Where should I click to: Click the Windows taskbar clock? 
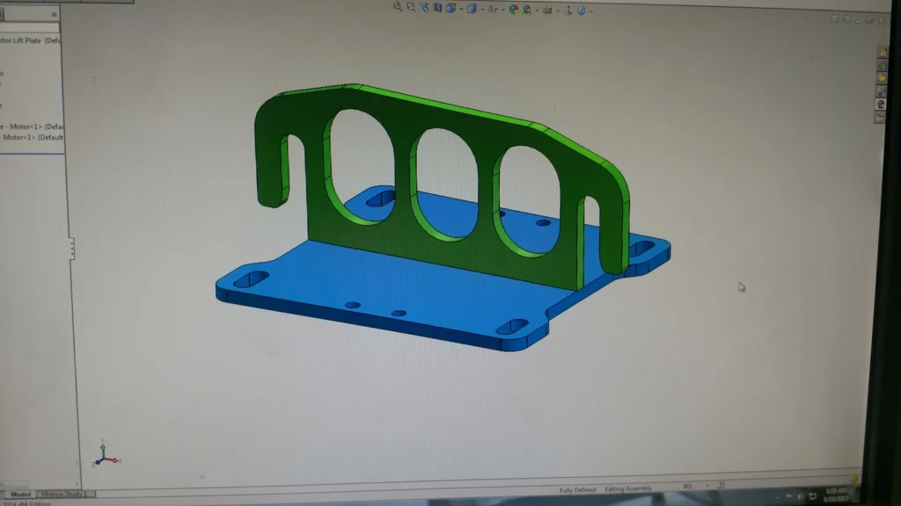tap(836, 495)
